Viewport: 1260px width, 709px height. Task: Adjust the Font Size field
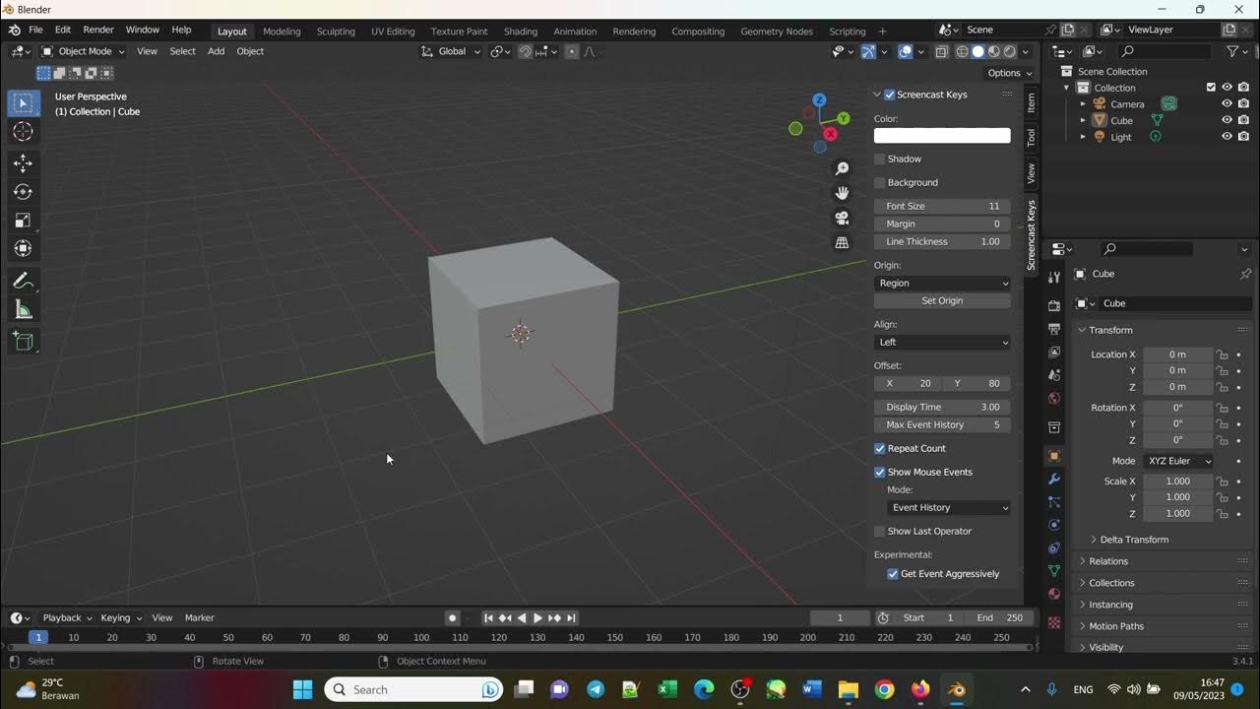(942, 206)
